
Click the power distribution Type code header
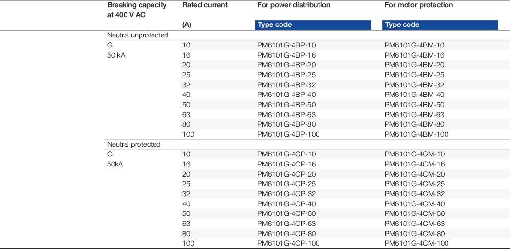(313, 25)
